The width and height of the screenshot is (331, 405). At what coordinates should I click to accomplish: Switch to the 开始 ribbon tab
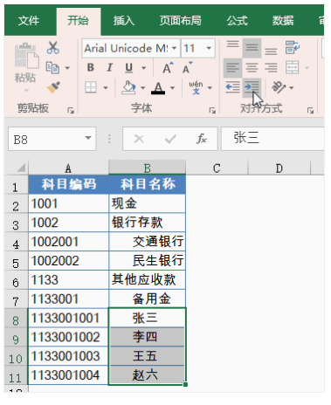coord(78,21)
